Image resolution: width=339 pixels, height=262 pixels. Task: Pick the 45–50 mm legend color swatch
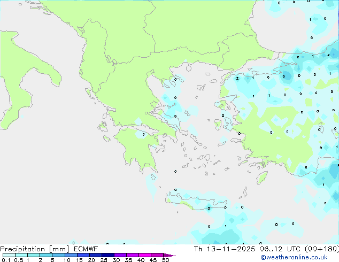click(x=157, y=255)
